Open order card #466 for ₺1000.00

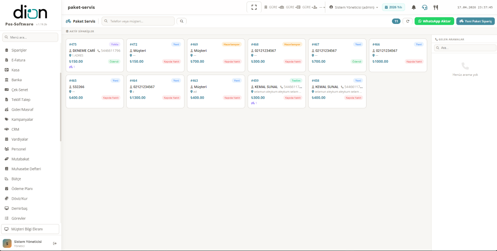click(398, 55)
